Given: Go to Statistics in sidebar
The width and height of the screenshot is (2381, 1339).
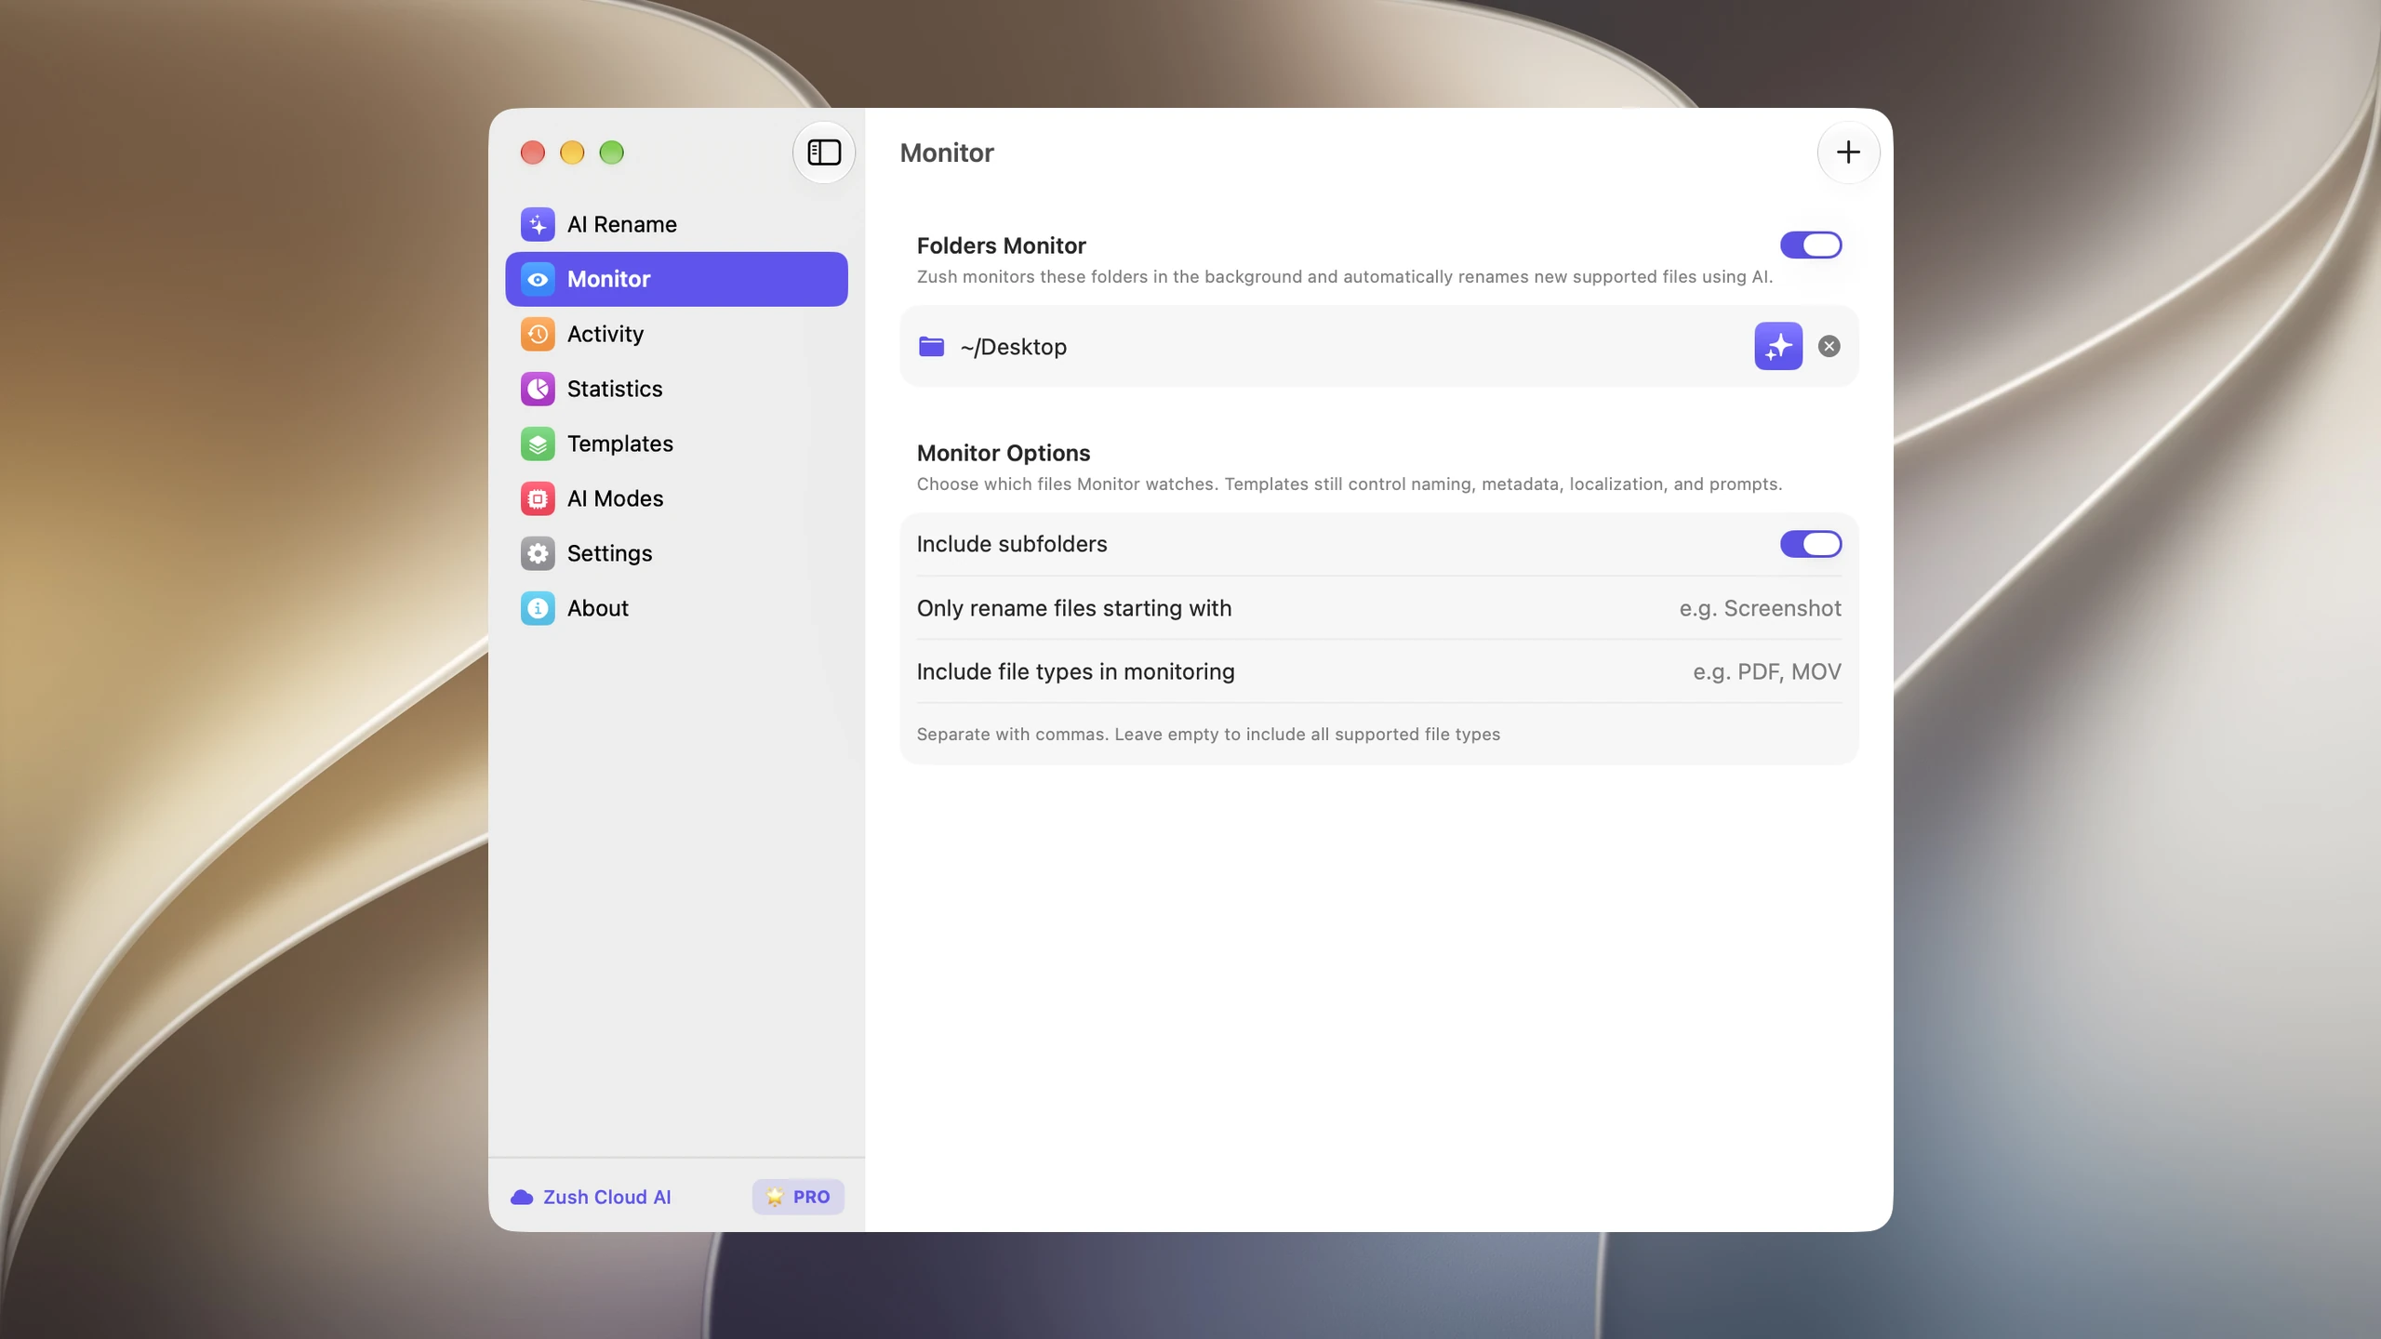Looking at the screenshot, I should pos(676,389).
